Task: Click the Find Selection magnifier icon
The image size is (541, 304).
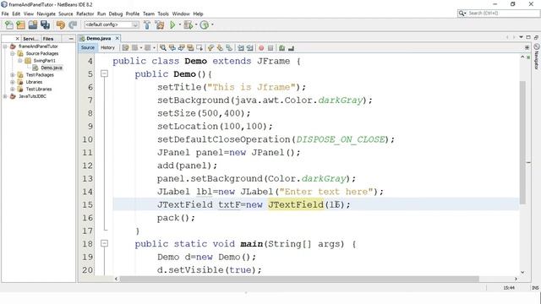Action: click(x=163, y=48)
